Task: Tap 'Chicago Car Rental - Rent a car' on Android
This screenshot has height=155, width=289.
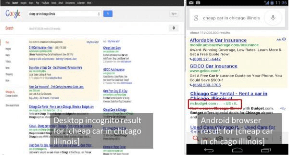Action: 229,96
